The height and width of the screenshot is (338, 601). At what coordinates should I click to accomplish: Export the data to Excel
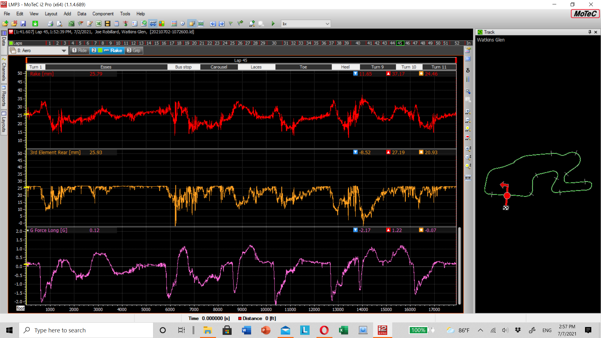click(x=98, y=23)
